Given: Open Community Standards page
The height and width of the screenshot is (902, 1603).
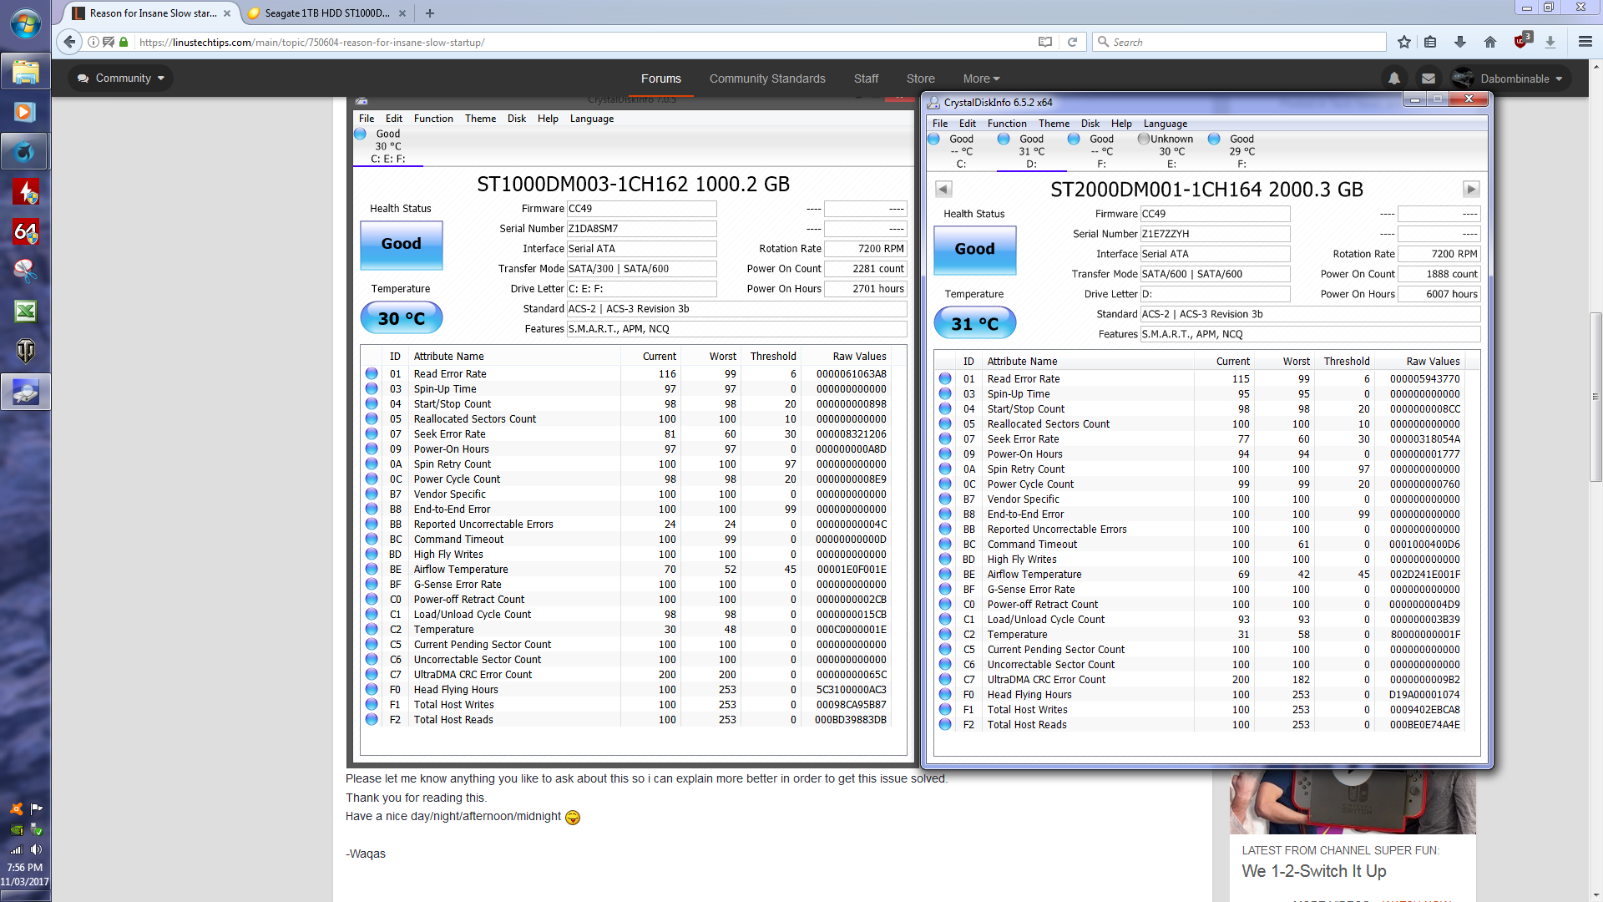Looking at the screenshot, I should [767, 79].
